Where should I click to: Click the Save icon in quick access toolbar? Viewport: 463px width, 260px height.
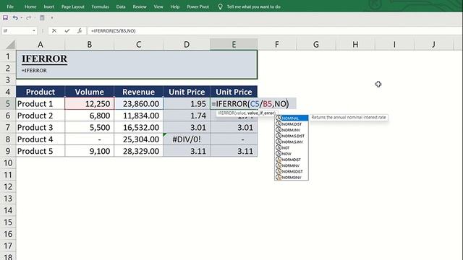(5, 18)
